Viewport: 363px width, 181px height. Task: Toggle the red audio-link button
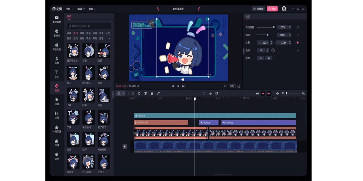269,93
